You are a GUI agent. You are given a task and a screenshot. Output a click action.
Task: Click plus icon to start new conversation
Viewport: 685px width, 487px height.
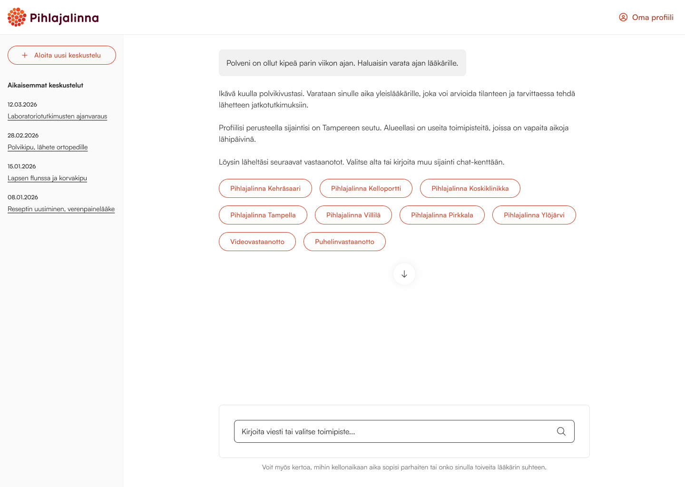(x=25, y=55)
